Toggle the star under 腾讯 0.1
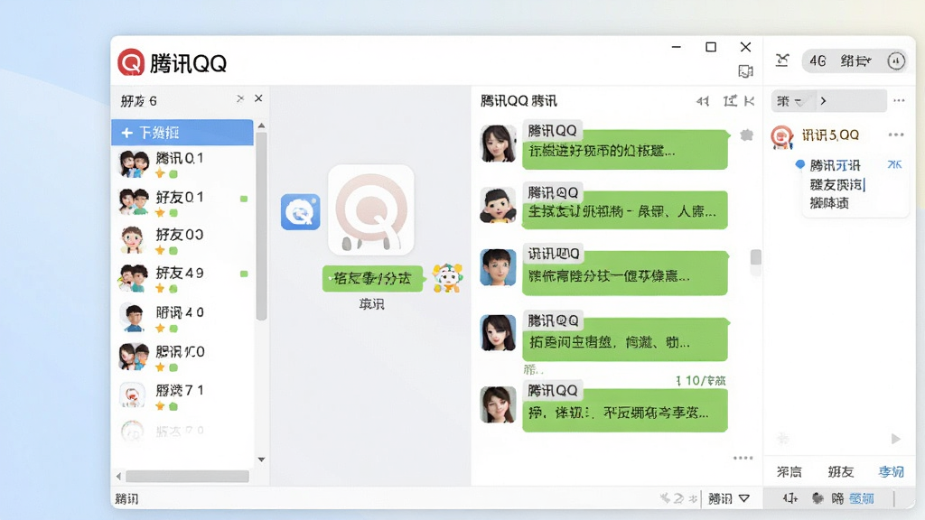The width and height of the screenshot is (925, 520). [160, 174]
